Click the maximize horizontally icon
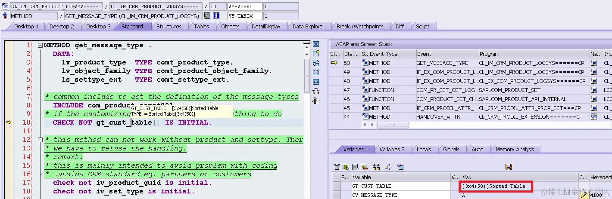 316,82
